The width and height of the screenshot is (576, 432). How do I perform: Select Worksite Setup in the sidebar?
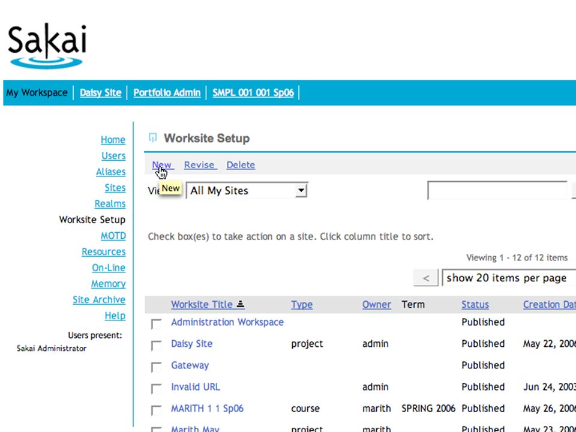(x=92, y=220)
